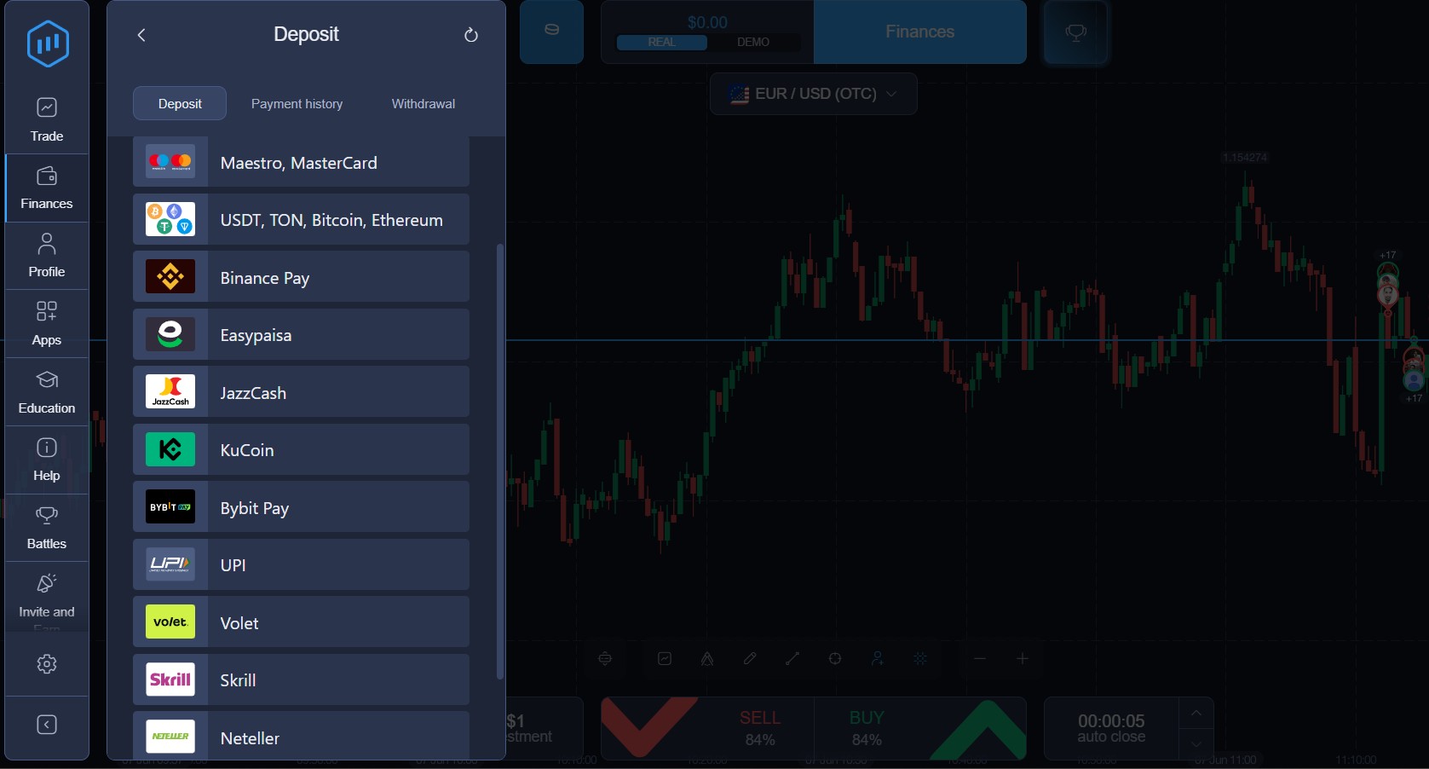1429x769 pixels.
Task: Click the Binance Pay logo icon
Action: click(170, 276)
